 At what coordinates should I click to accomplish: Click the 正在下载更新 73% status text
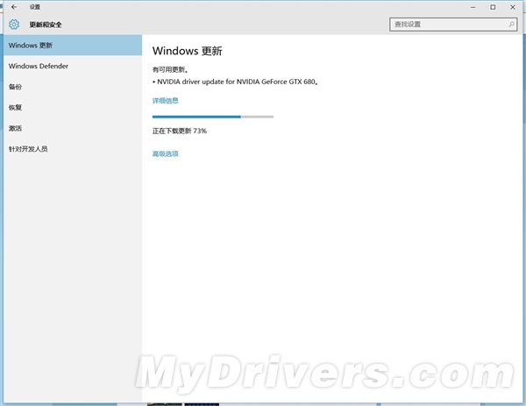pyautogui.click(x=180, y=131)
